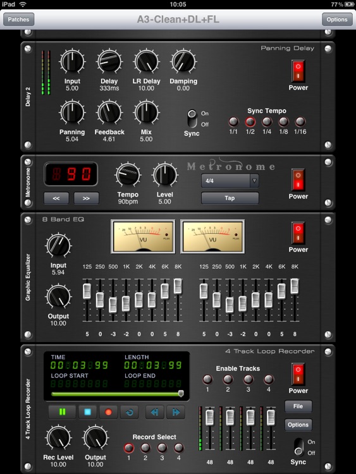Toggle 8 Band EQ power switch
356x474 pixels.
298,233
